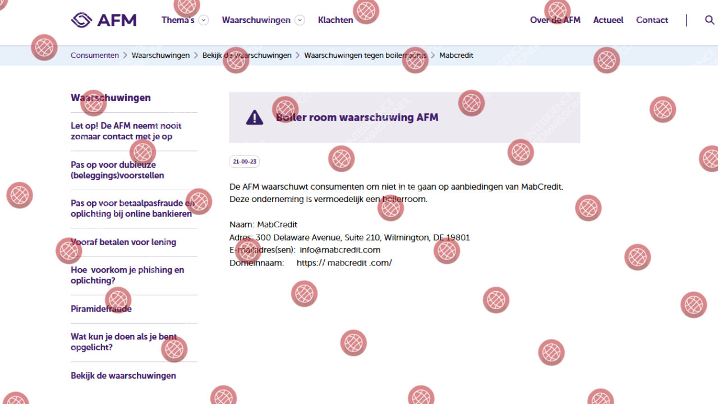
Task: Open the search magnifier icon
Action: [x=710, y=20]
